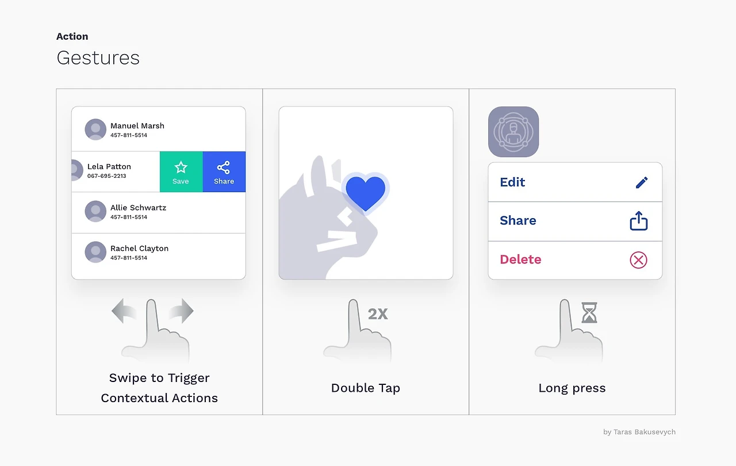This screenshot has height=466, width=736.
Task: Click the hourglass long-press icon
Action: 589,312
